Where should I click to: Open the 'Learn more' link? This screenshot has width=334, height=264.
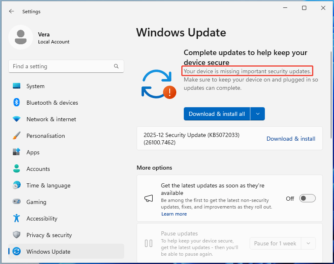174,214
